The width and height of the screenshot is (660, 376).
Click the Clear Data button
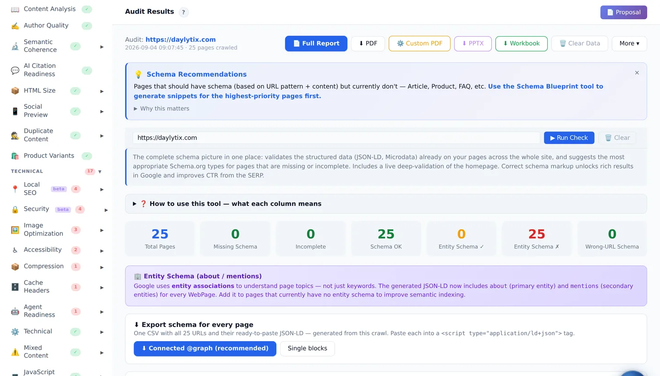pos(580,44)
